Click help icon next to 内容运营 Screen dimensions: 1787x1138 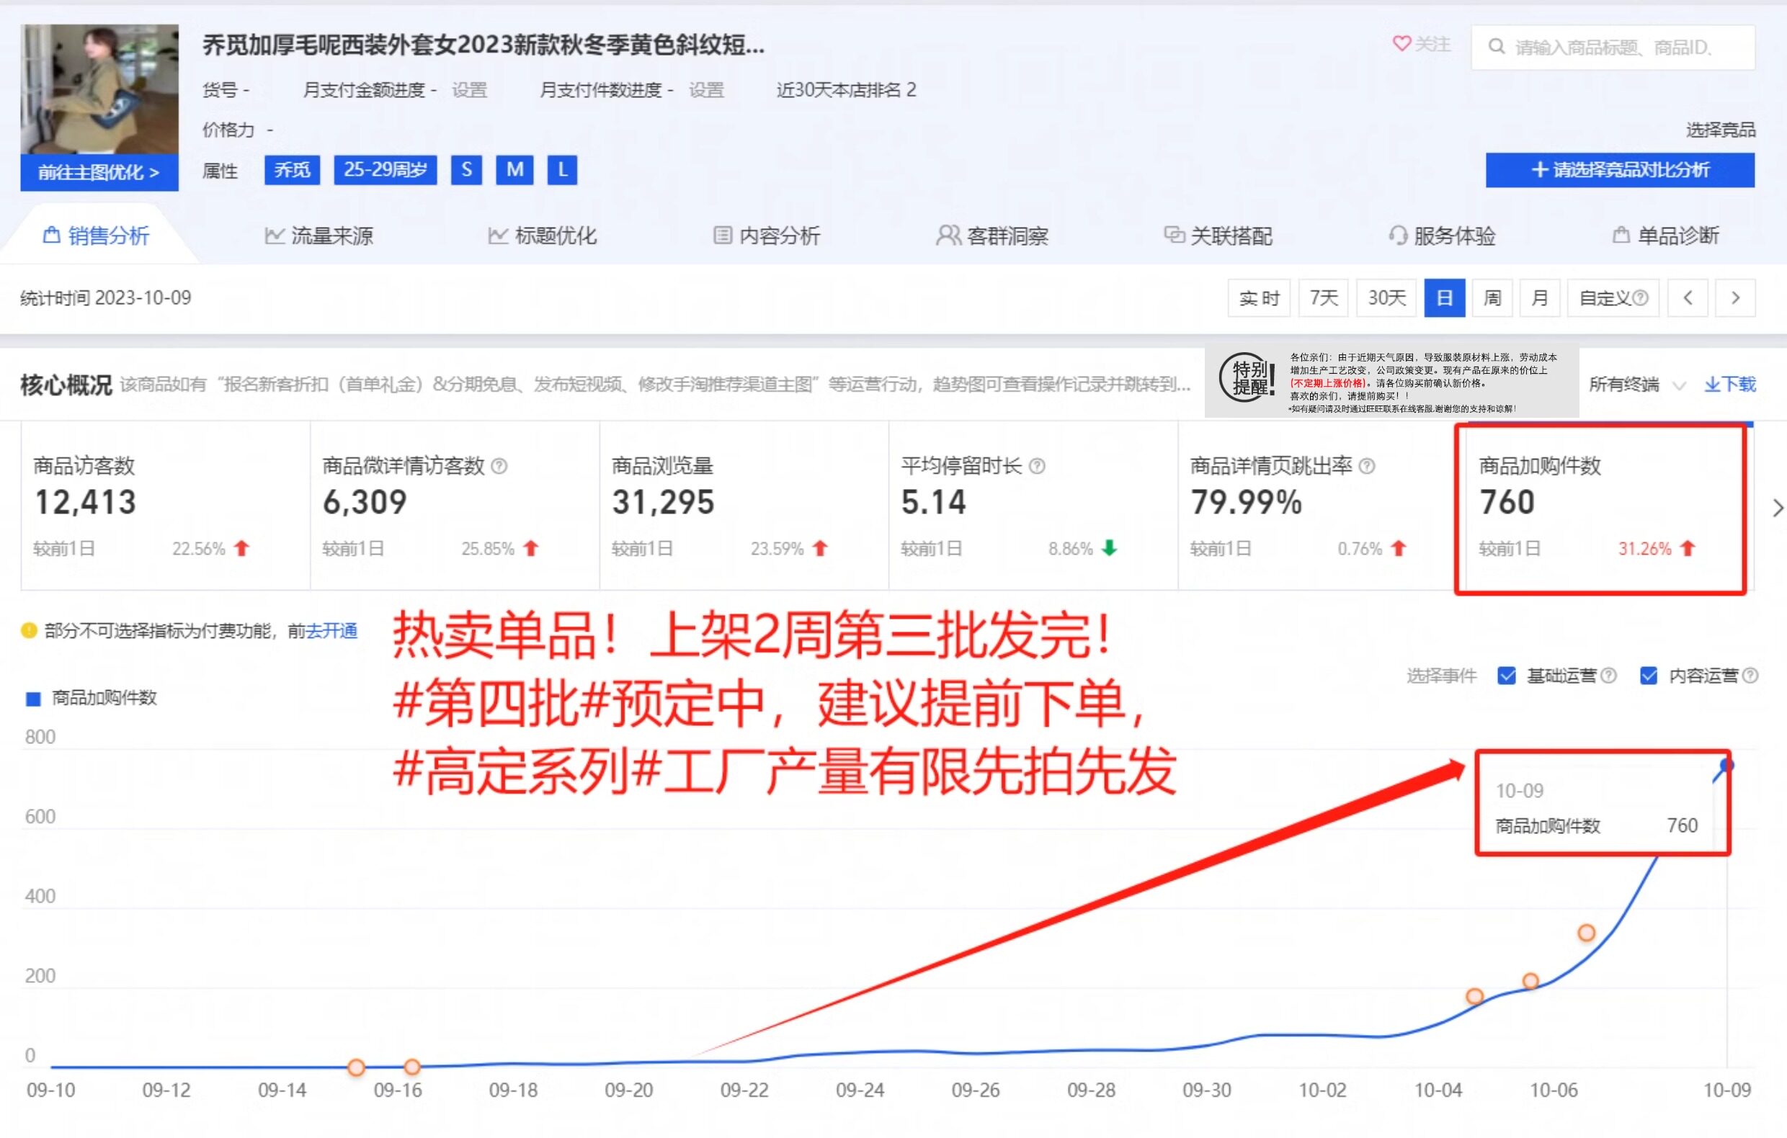(1750, 676)
